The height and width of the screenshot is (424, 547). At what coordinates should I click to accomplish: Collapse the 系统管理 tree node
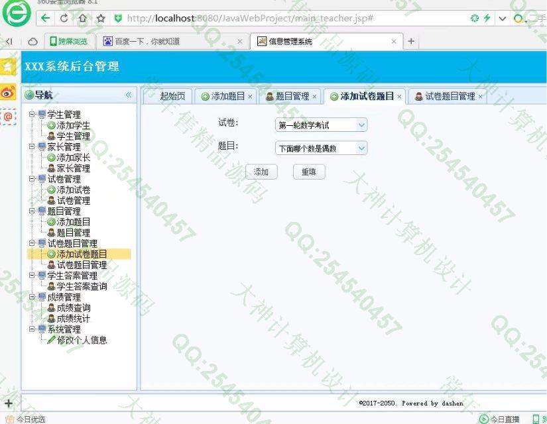[32, 329]
